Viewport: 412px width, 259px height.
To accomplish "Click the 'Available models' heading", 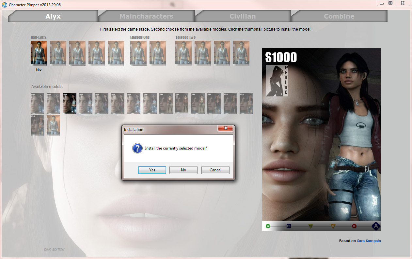I will [47, 87].
